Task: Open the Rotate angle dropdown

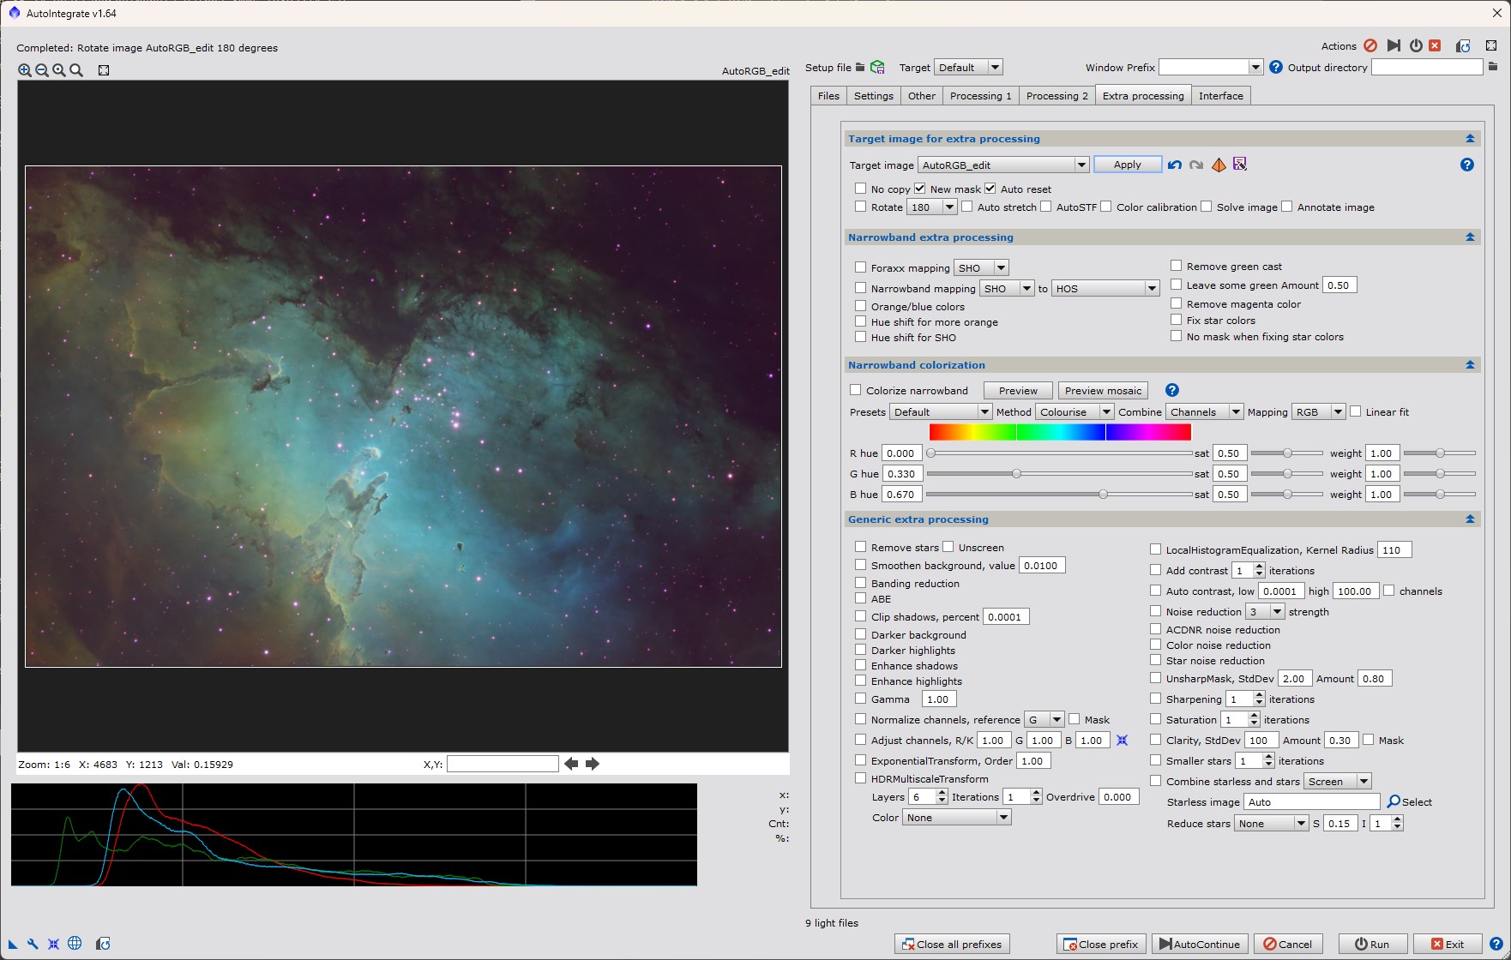Action: tap(949, 207)
